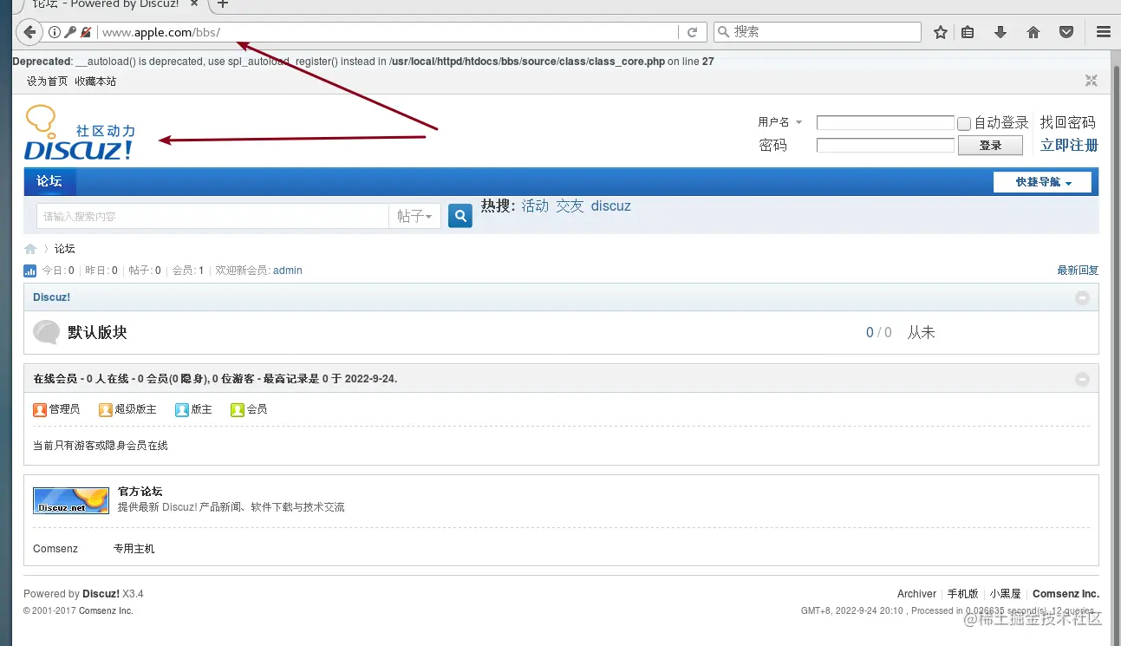Click the Discuz! logo
The width and height of the screenshot is (1121, 646).
pyautogui.click(x=81, y=134)
